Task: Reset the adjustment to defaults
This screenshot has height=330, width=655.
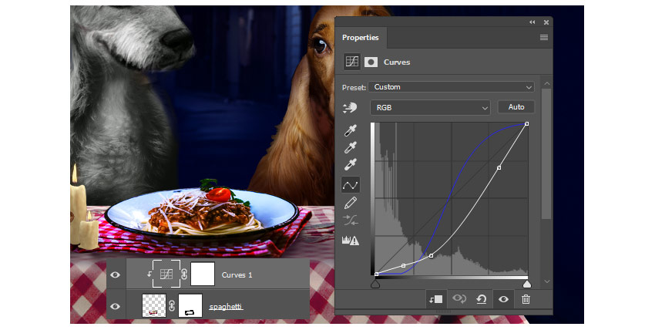Action: 481,299
